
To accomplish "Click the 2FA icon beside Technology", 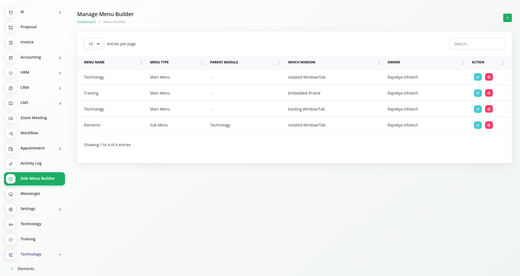I will tap(11, 225).
